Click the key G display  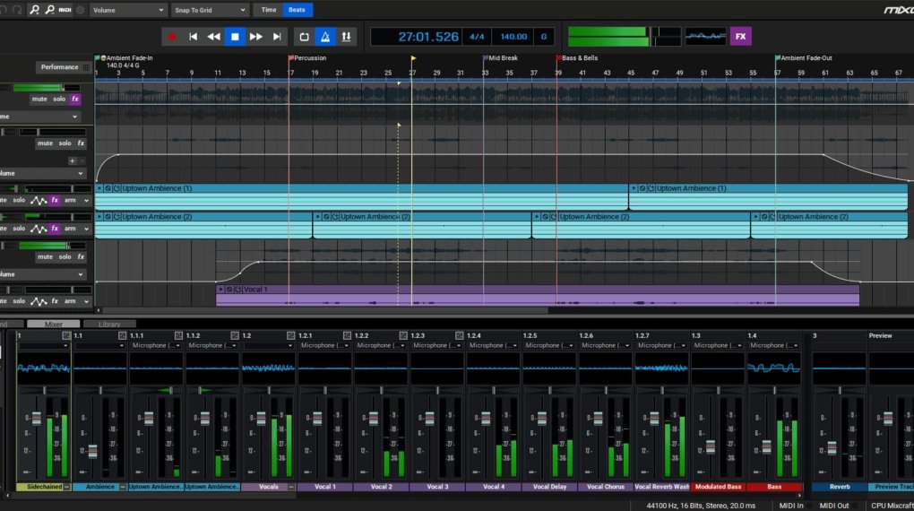click(543, 36)
